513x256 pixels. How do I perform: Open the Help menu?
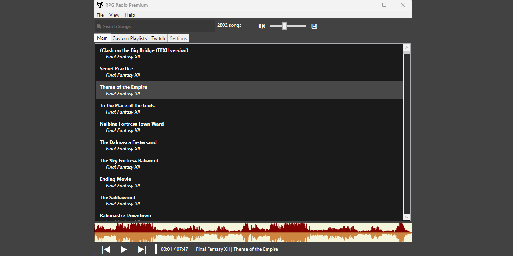(x=130, y=15)
